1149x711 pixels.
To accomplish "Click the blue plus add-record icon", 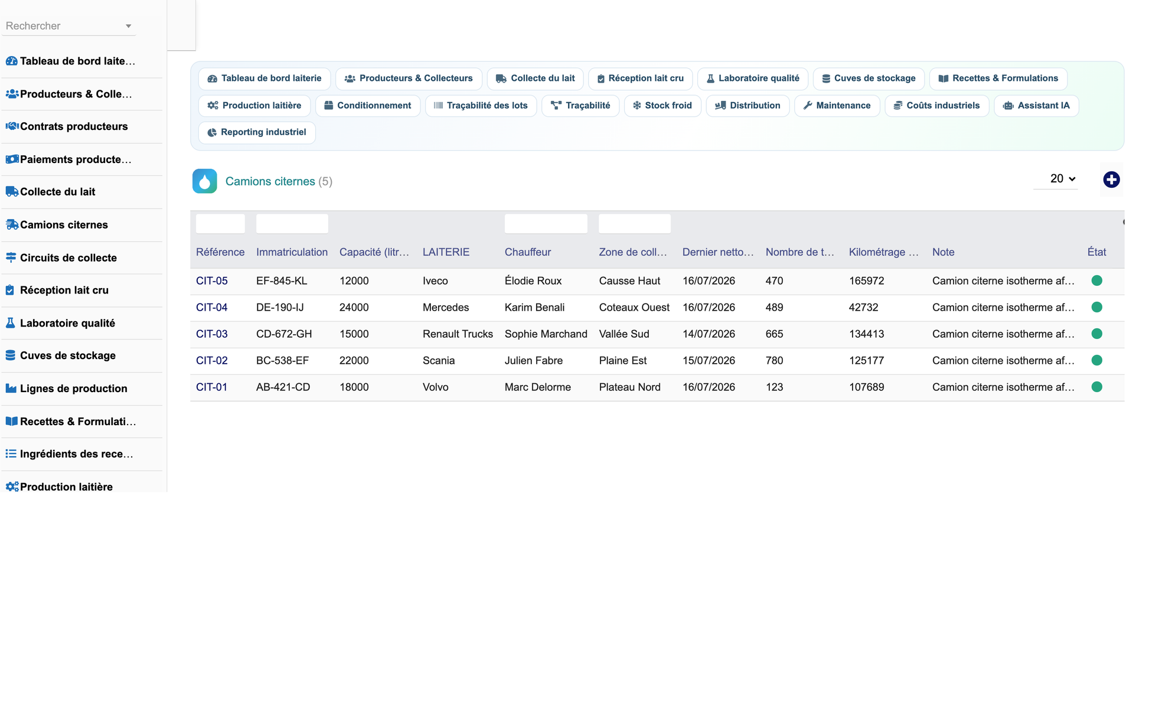I will [1111, 180].
